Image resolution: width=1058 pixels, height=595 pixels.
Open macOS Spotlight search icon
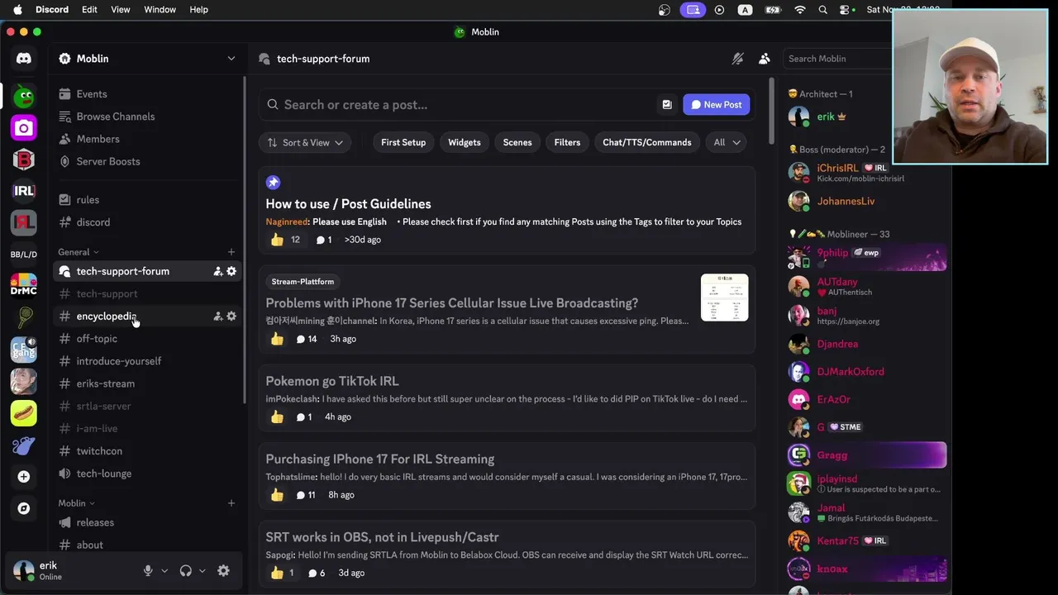[x=822, y=10]
